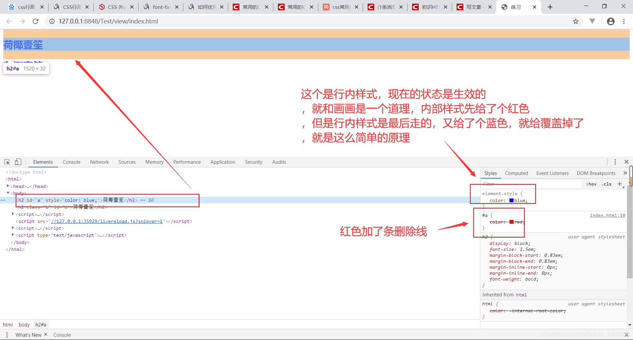Open the What's New drawer tab
The width and height of the screenshot is (633, 340).
tap(28, 335)
